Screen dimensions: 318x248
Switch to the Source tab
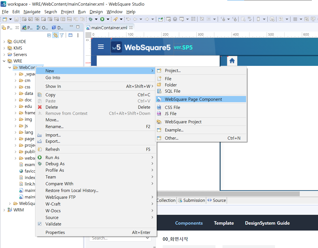[x=217, y=200]
